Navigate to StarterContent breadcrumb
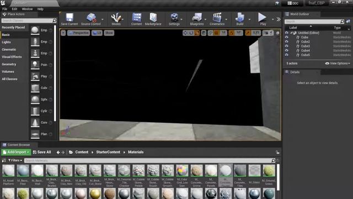 point(108,153)
